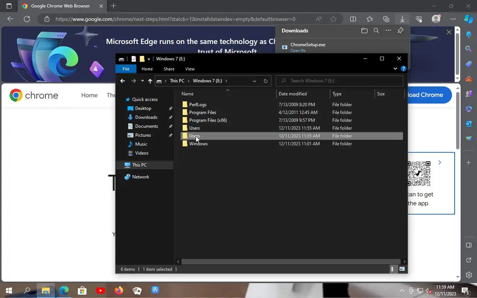Screen dimensions: 477x298
Task: Open the YouTube taskbar icon
Action: click(100, 290)
